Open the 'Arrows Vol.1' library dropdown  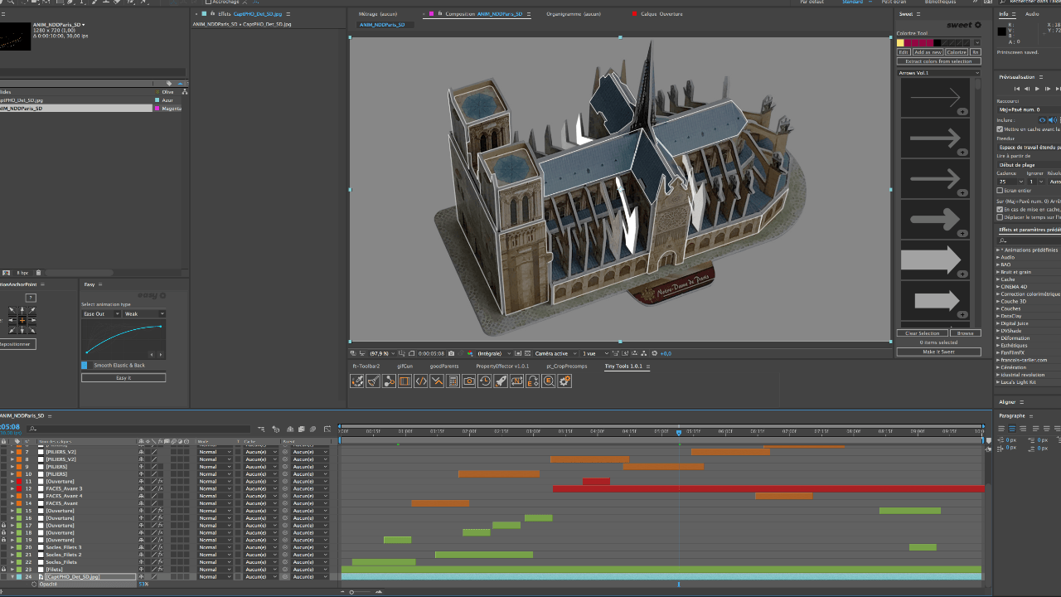(939, 73)
